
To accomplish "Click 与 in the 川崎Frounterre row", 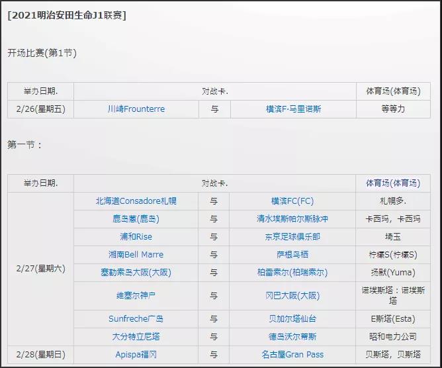I will (x=215, y=109).
